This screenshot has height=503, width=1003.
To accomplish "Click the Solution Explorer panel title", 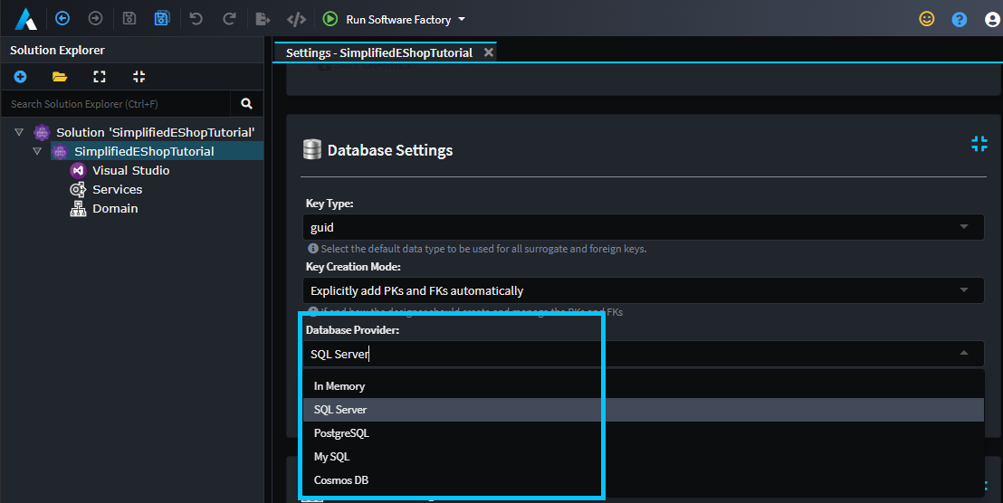I will (57, 50).
